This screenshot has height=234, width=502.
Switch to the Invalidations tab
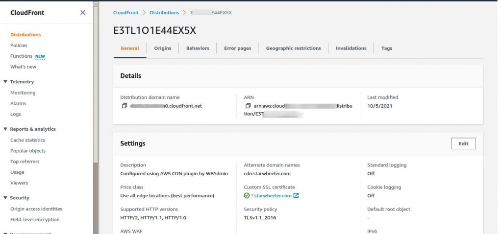coord(351,48)
